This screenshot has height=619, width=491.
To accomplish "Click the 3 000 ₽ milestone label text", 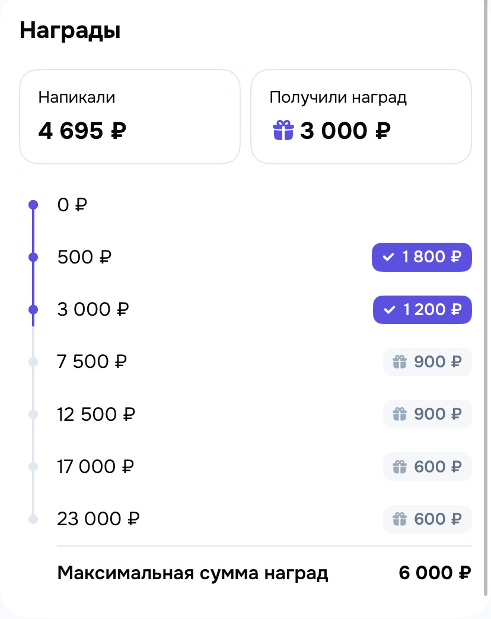I will tap(93, 309).
